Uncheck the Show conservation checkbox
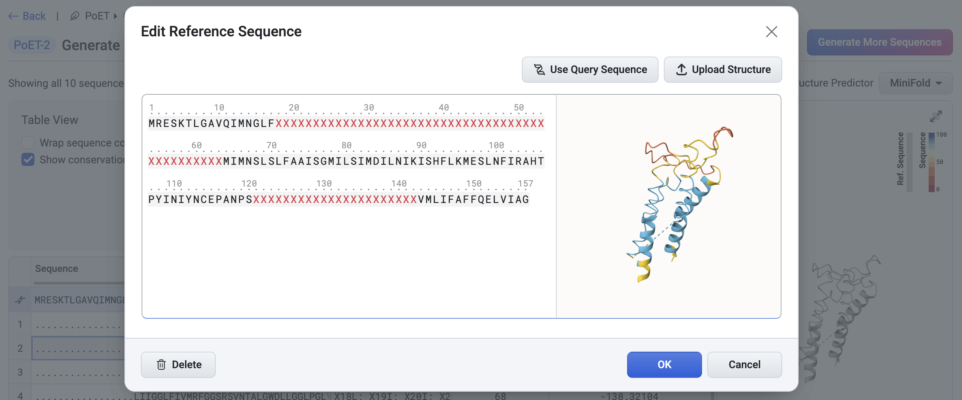The width and height of the screenshot is (962, 400). (28, 160)
